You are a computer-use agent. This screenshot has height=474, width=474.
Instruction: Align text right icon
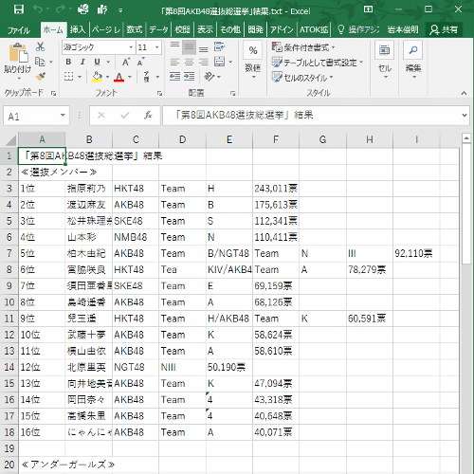(x=204, y=62)
